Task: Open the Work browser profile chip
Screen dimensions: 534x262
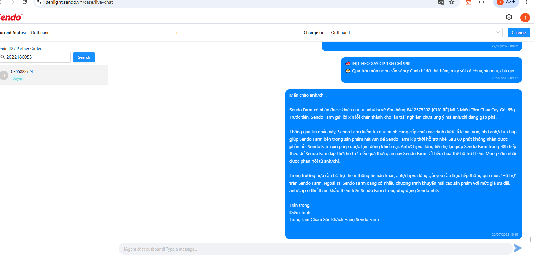Action: tap(506, 3)
